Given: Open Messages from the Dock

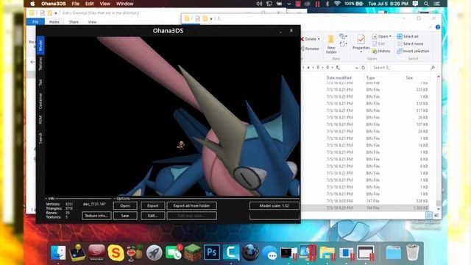Looking at the screenshot, I should (x=269, y=252).
